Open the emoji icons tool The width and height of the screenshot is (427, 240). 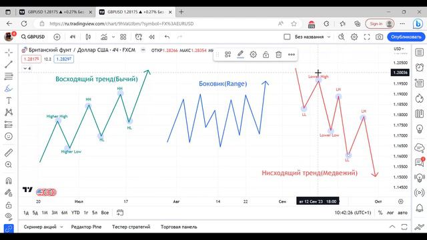tap(9, 136)
